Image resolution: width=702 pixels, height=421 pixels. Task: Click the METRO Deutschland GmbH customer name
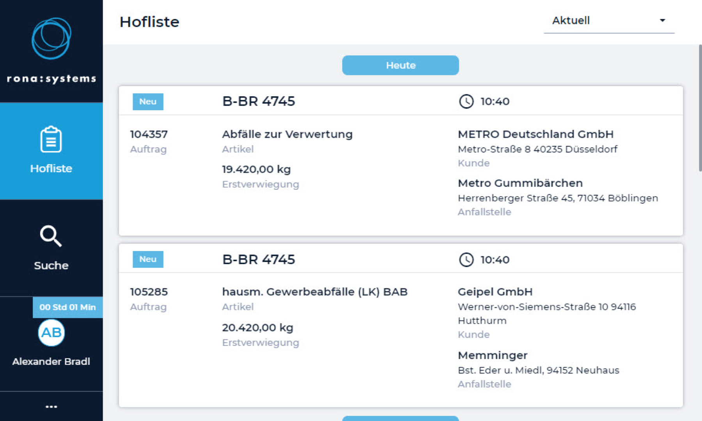(535, 134)
